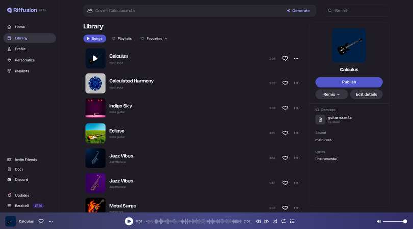Open Docs link
Viewport: 413px width, 229px height.
click(19, 169)
